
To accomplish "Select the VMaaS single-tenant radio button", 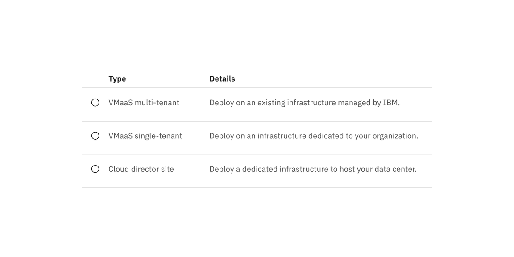I will pos(95,136).
